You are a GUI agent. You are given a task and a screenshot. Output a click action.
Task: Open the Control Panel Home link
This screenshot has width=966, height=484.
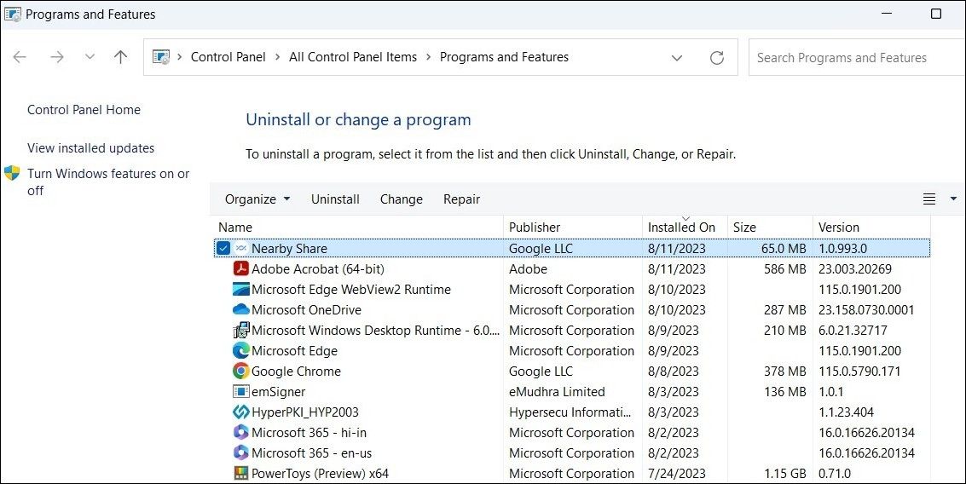pos(84,110)
